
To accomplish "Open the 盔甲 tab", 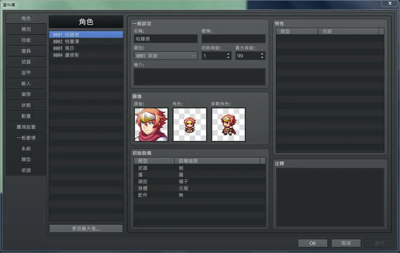I will [26, 72].
